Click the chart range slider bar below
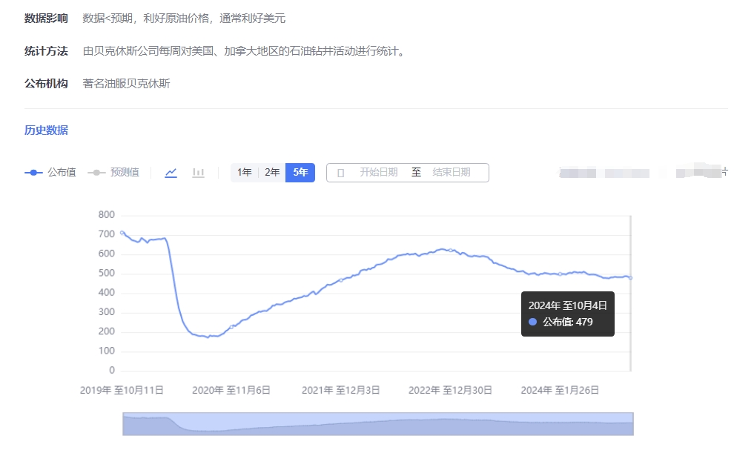Viewport: 734px width, 450px height. click(377, 423)
